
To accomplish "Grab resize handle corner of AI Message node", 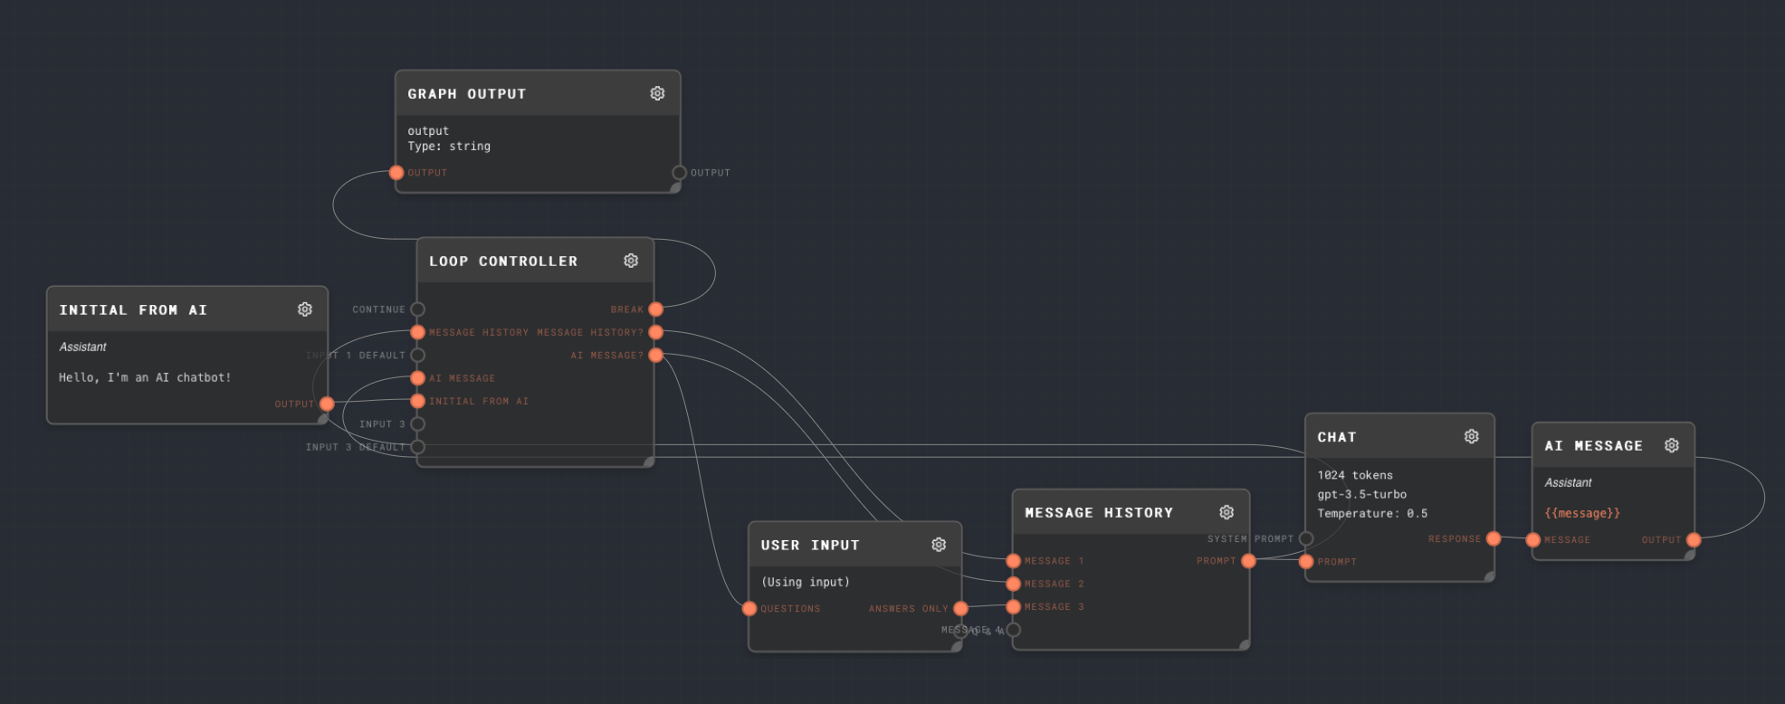I will point(1689,555).
